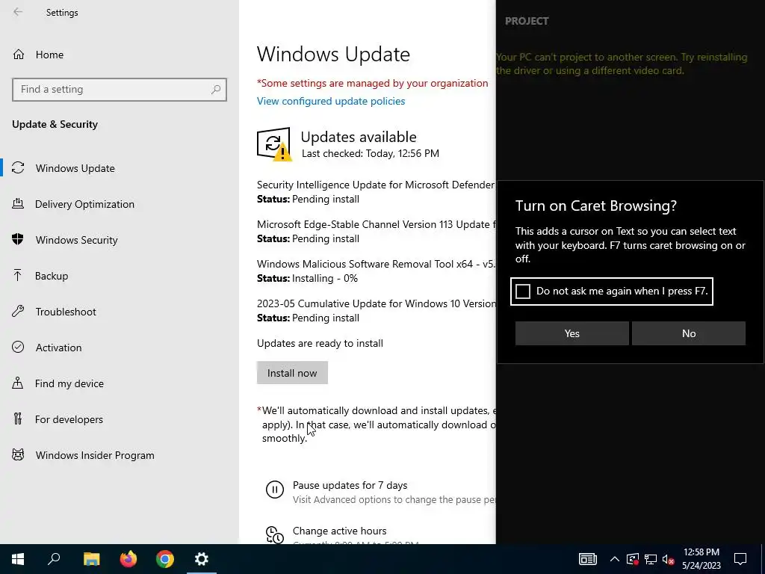Open the Troubleshoot section

click(120, 312)
